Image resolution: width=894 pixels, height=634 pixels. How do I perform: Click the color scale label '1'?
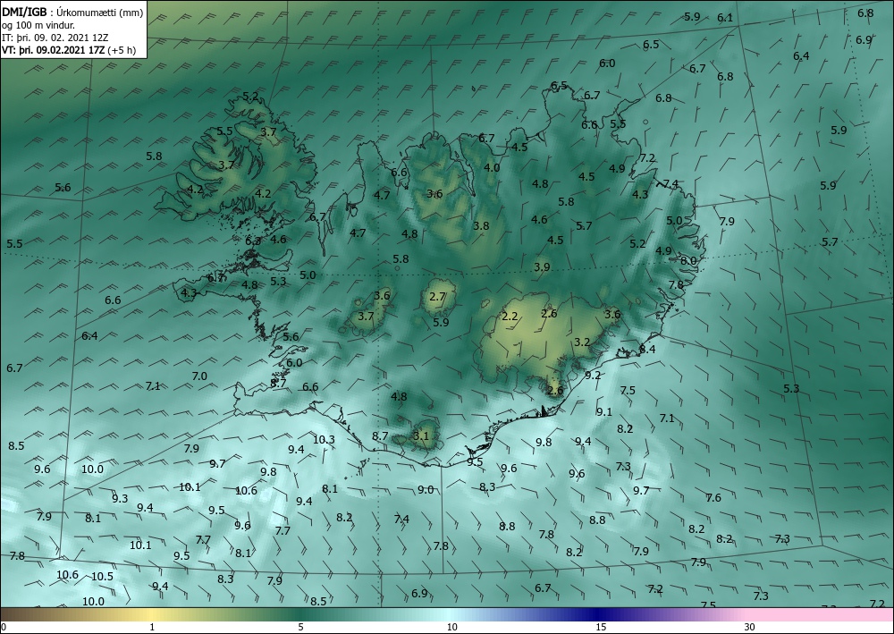pos(152,627)
